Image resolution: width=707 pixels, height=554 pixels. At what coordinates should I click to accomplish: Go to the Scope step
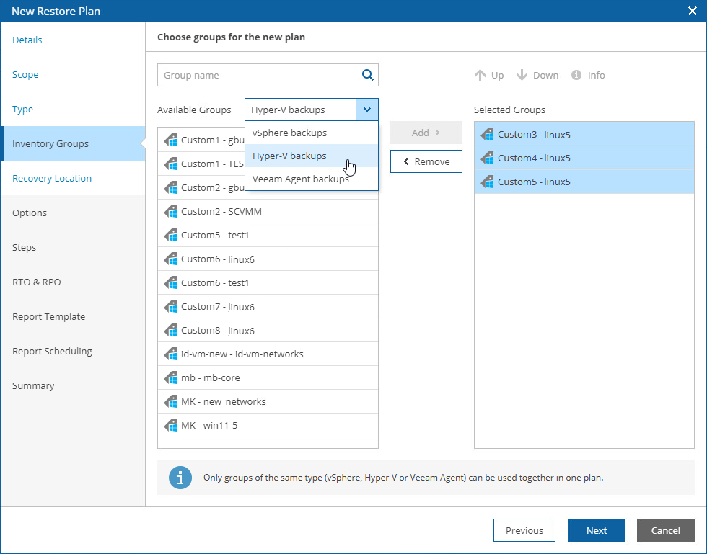[x=25, y=75]
